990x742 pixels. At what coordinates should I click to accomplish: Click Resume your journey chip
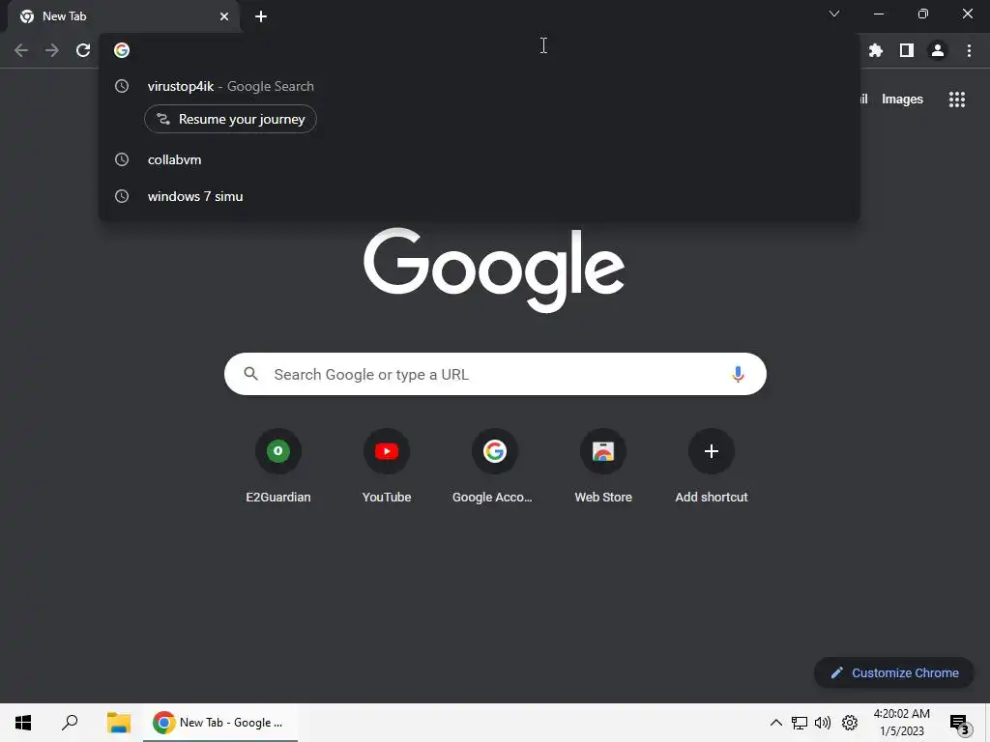pyautogui.click(x=230, y=119)
